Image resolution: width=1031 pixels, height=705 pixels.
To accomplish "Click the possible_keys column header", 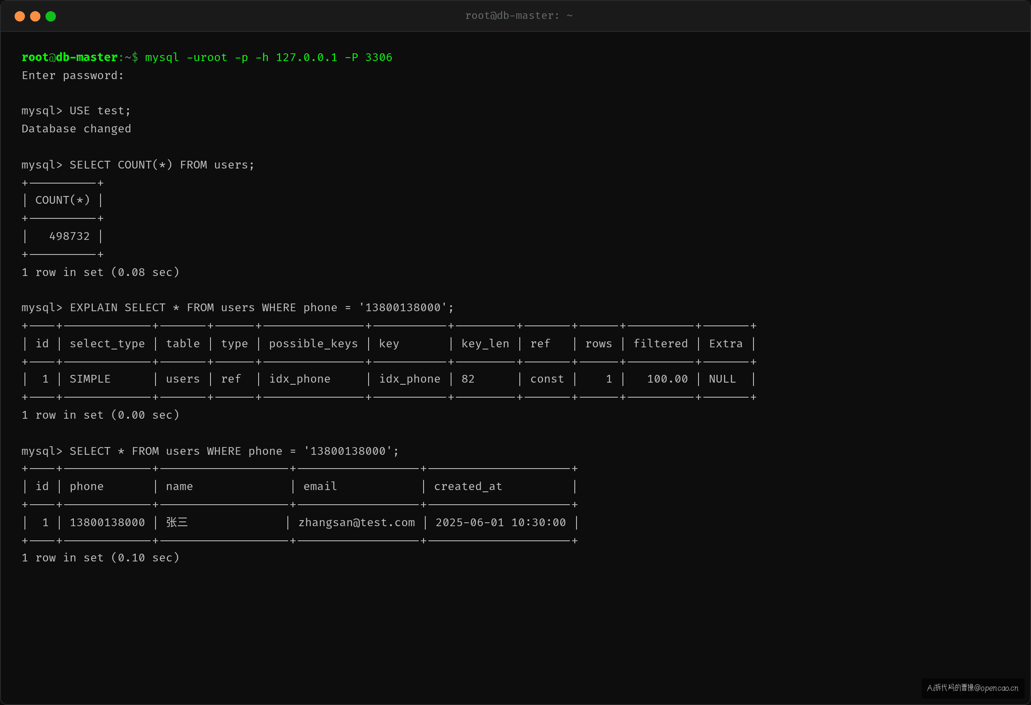I will click(x=313, y=343).
